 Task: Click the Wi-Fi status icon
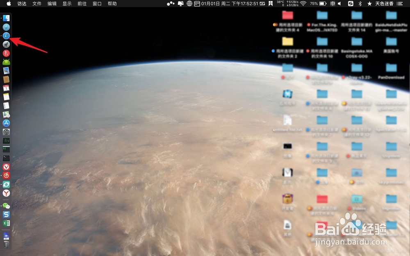pos(303,3)
